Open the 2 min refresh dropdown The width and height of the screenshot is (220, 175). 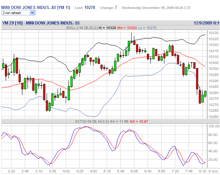pyautogui.click(x=18, y=13)
